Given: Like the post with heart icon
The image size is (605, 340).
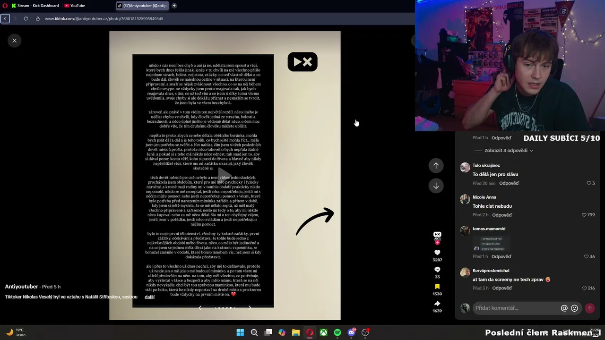Looking at the screenshot, I should (x=437, y=253).
